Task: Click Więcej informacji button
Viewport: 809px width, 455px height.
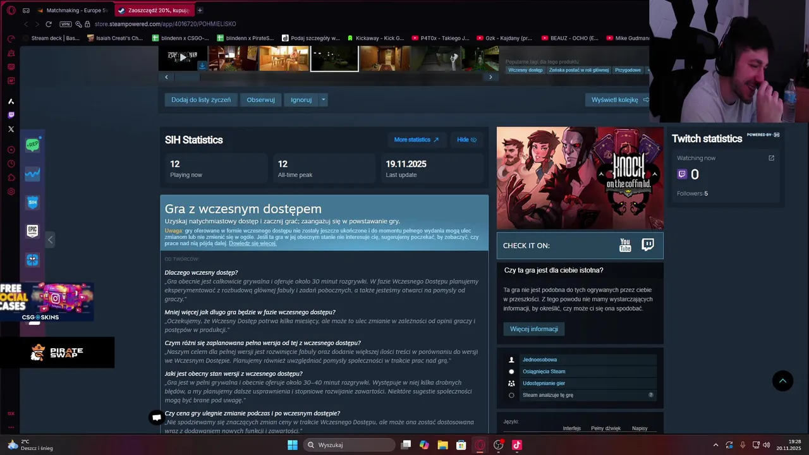Action: click(x=534, y=329)
